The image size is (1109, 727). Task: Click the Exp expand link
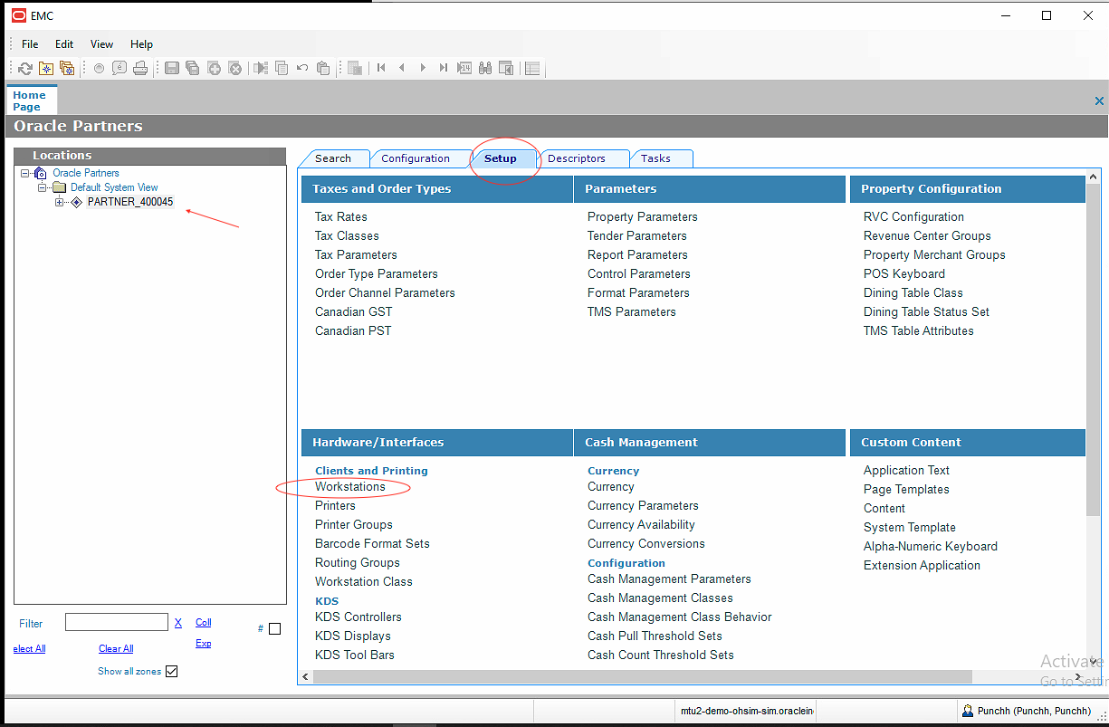point(204,643)
